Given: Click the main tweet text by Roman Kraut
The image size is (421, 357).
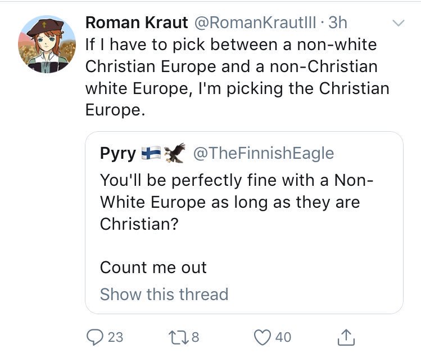Looking at the screenshot, I should [x=236, y=77].
